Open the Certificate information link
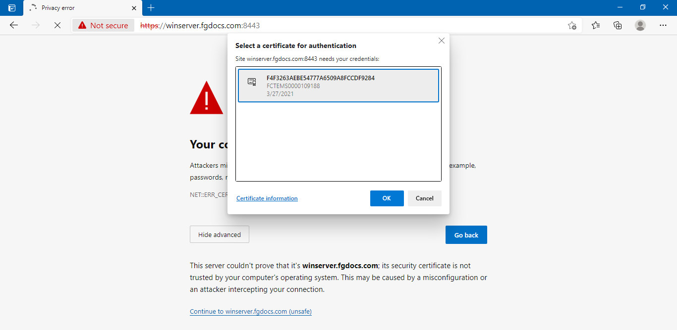This screenshot has width=677, height=330. click(x=267, y=198)
